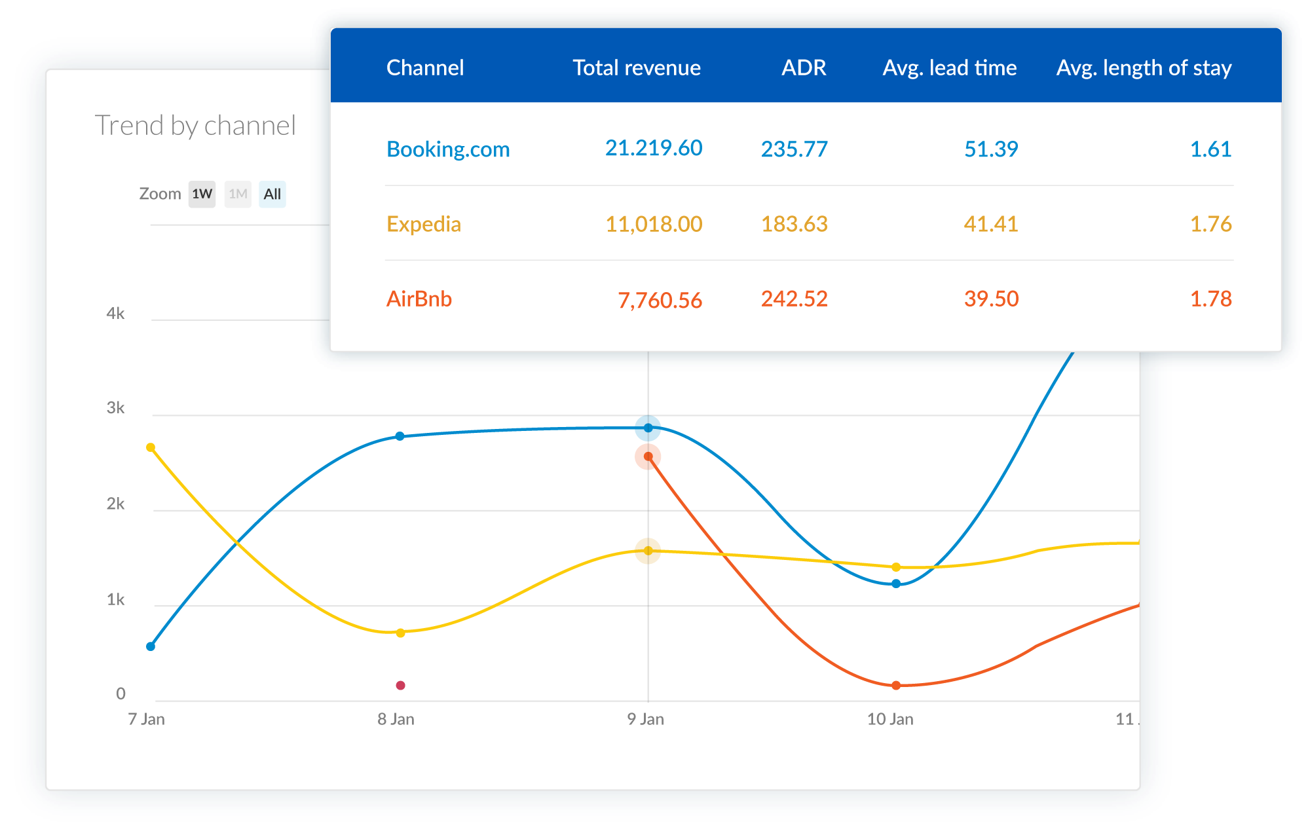The width and height of the screenshot is (1310, 837).
Task: Click Booking.com total revenue 21.219.60
Action: (654, 148)
